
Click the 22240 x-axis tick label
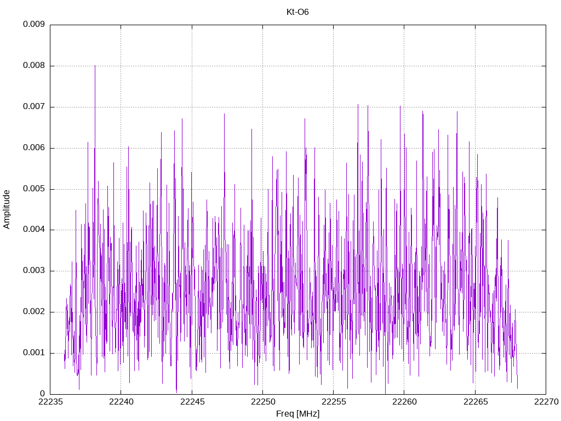point(121,402)
